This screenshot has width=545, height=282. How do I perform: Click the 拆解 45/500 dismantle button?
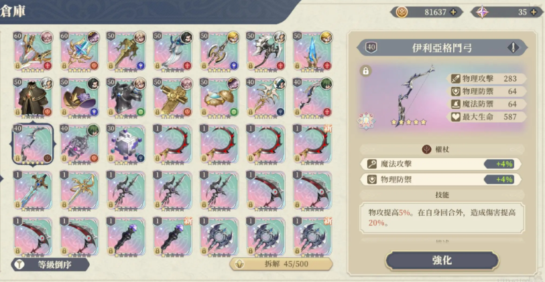coord(281,264)
